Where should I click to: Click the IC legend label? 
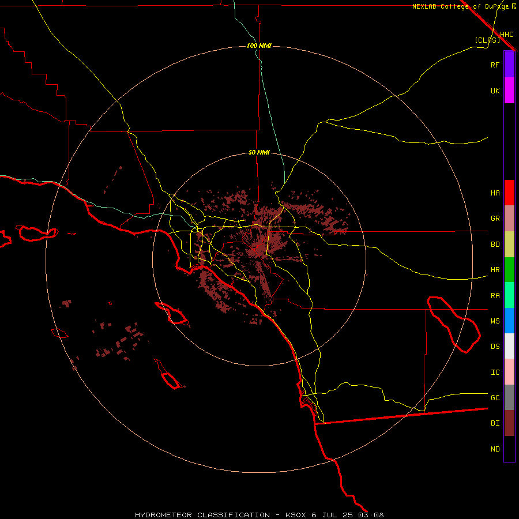point(495,373)
